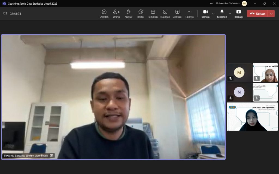This screenshot has width=279, height=174.
Task: Toggle the Kamera on or off
Action: point(205,14)
